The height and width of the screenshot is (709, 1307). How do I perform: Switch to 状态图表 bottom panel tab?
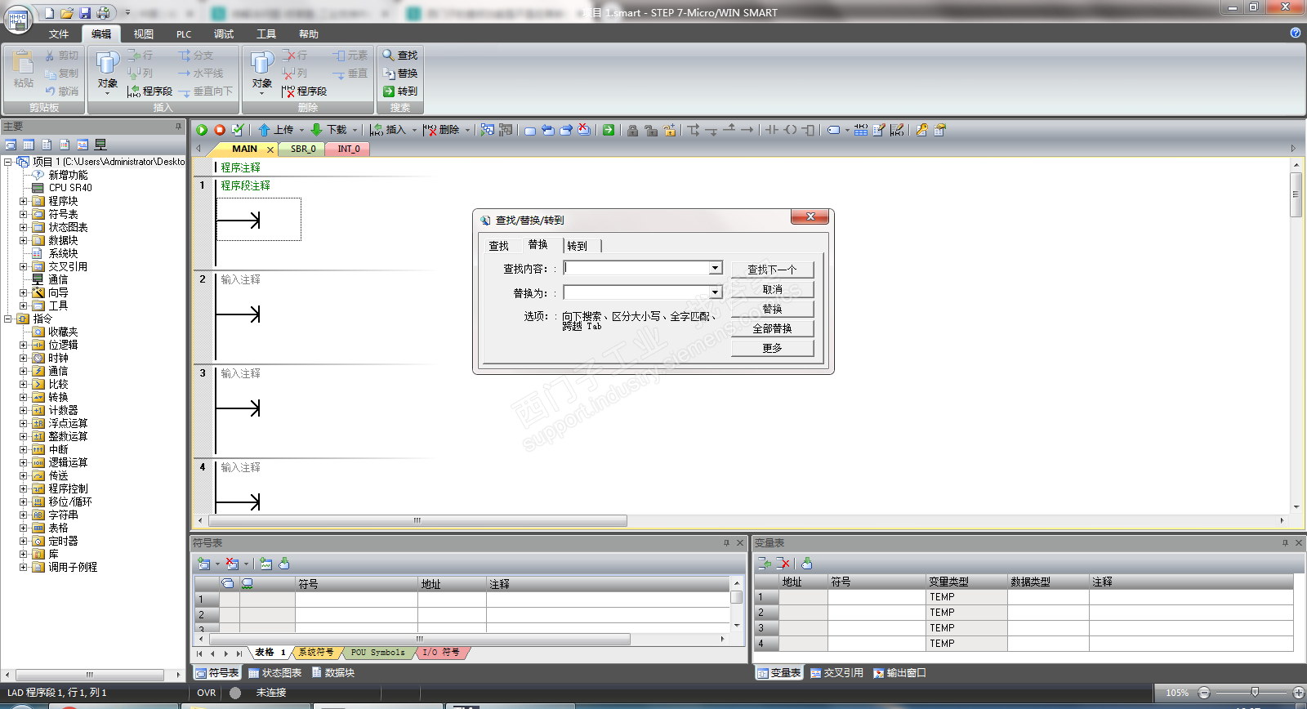275,673
